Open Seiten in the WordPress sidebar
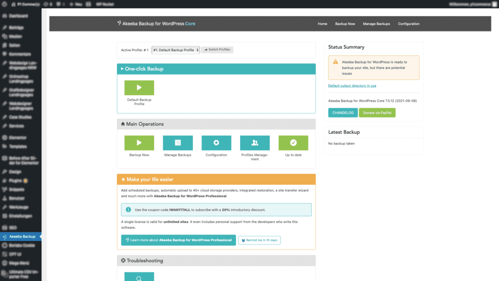Image resolution: width=499 pixels, height=281 pixels. pos(14,45)
